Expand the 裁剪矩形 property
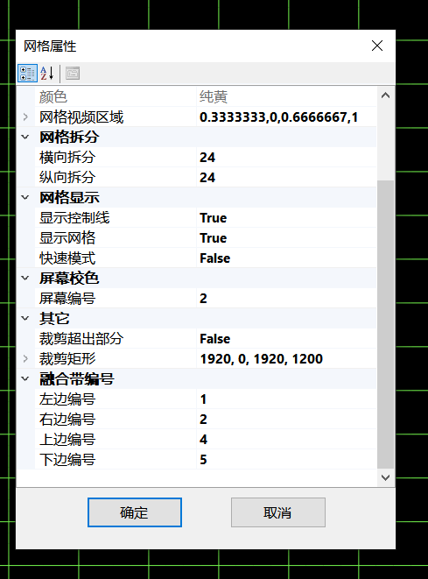Screen dimensions: 428x579 25,358
